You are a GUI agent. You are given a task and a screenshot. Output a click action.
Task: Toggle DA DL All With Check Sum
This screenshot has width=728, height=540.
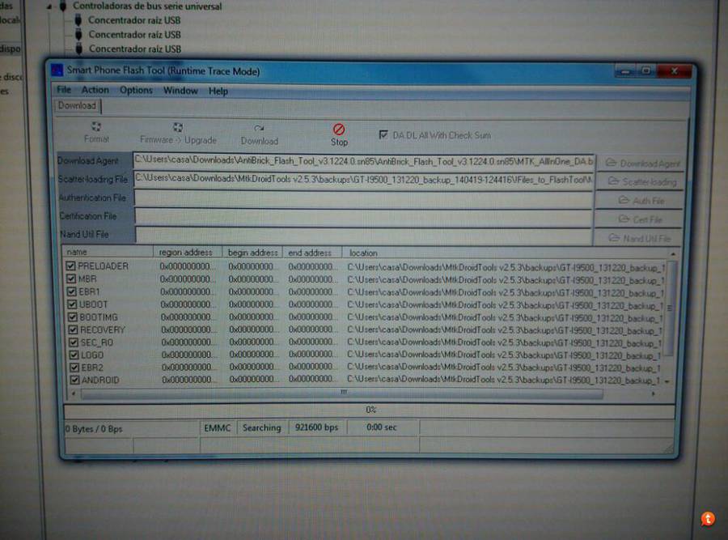(x=383, y=134)
